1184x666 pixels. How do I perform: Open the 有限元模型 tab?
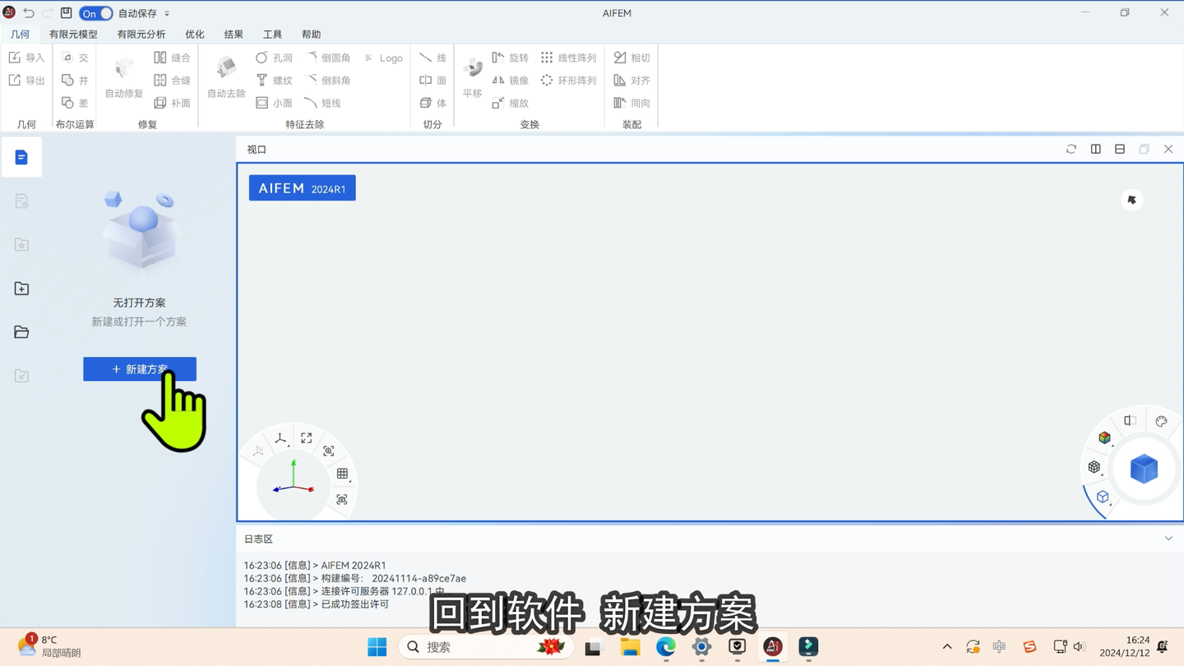[73, 35]
